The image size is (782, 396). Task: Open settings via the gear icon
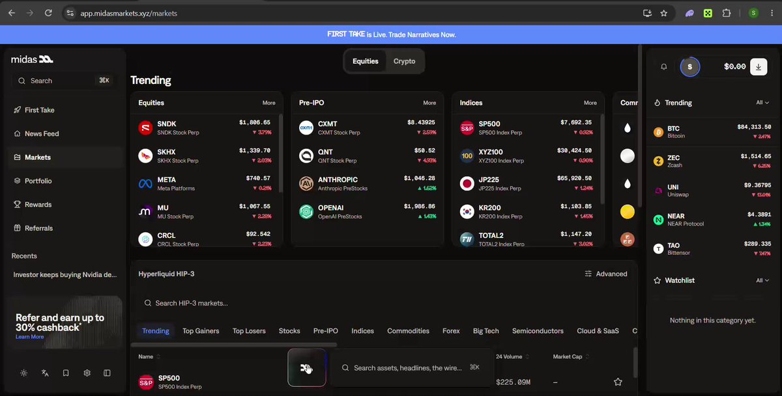(x=87, y=373)
